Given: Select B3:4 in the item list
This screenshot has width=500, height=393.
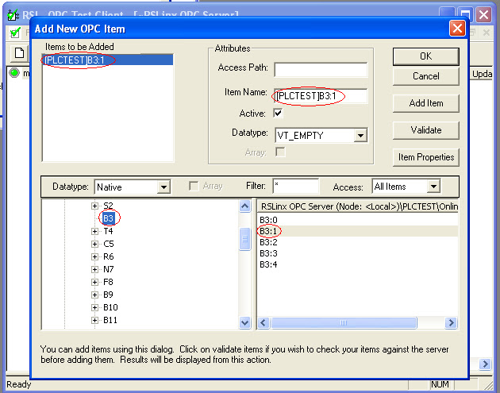Looking at the screenshot, I should 268,264.
